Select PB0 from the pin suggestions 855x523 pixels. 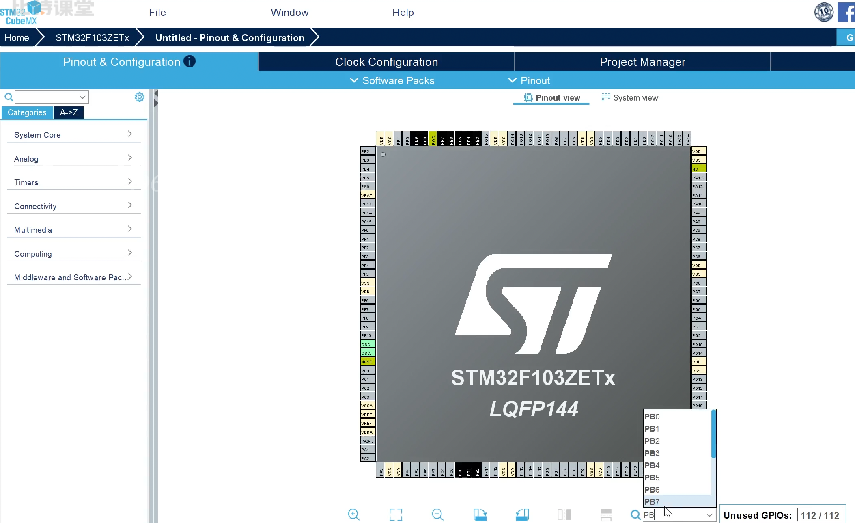pos(678,417)
